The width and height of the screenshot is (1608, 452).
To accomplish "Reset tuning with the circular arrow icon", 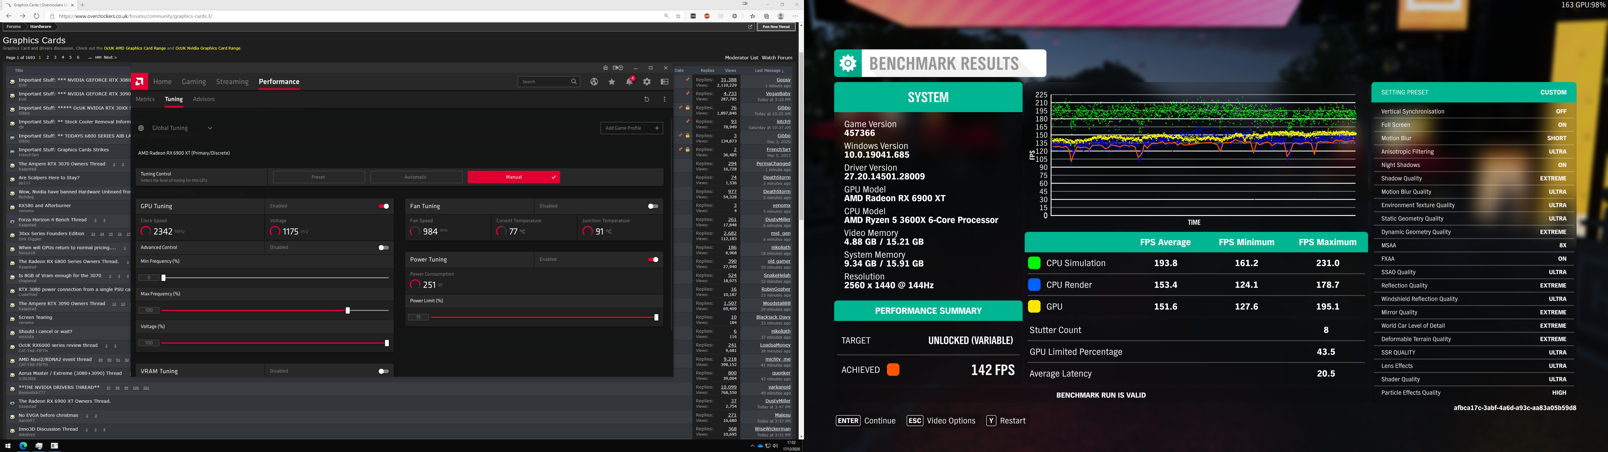I will tap(647, 99).
